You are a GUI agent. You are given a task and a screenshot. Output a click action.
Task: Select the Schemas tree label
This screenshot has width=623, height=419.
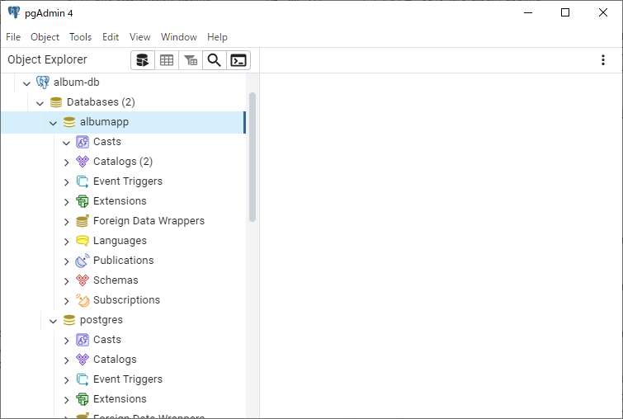pos(116,280)
